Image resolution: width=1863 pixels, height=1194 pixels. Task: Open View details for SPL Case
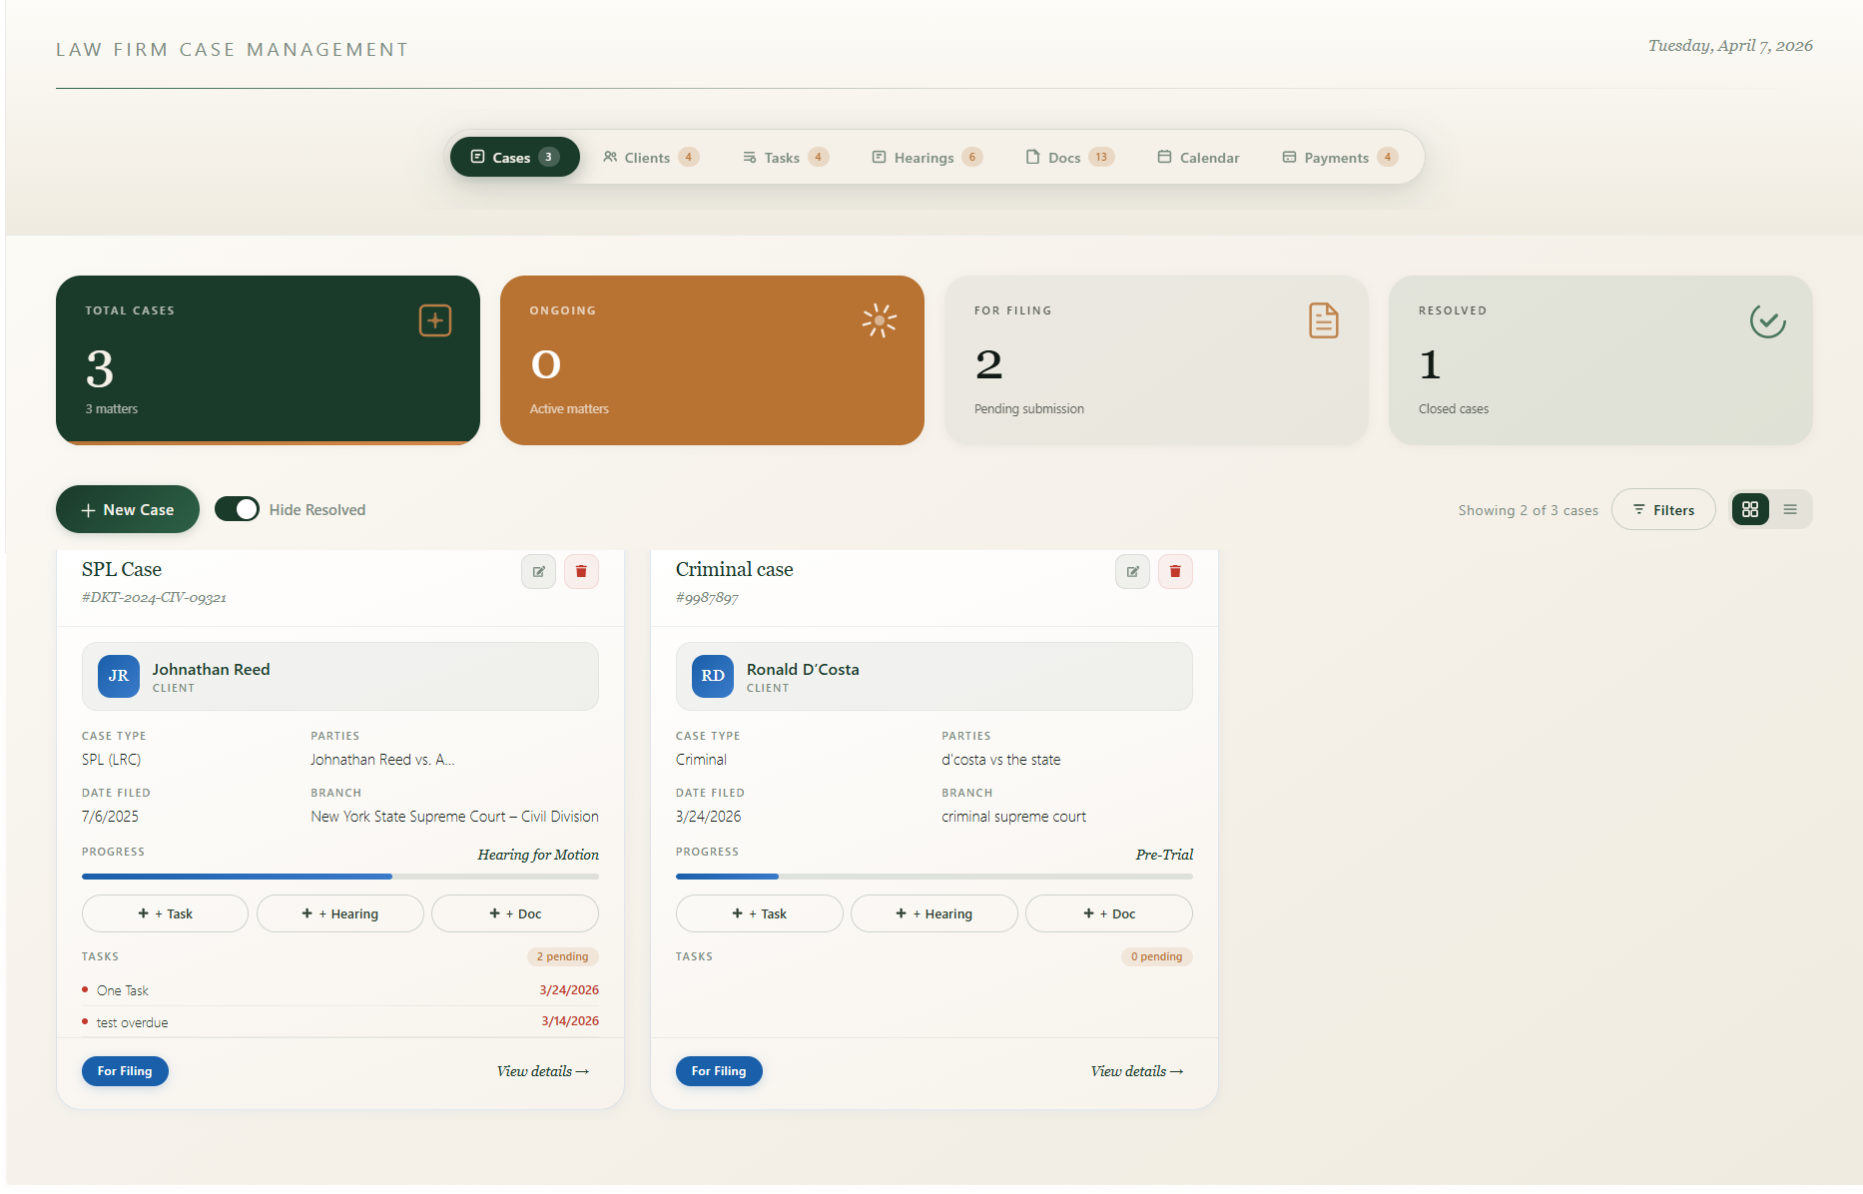click(x=542, y=1070)
